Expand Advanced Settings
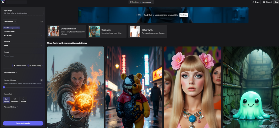 11,107
